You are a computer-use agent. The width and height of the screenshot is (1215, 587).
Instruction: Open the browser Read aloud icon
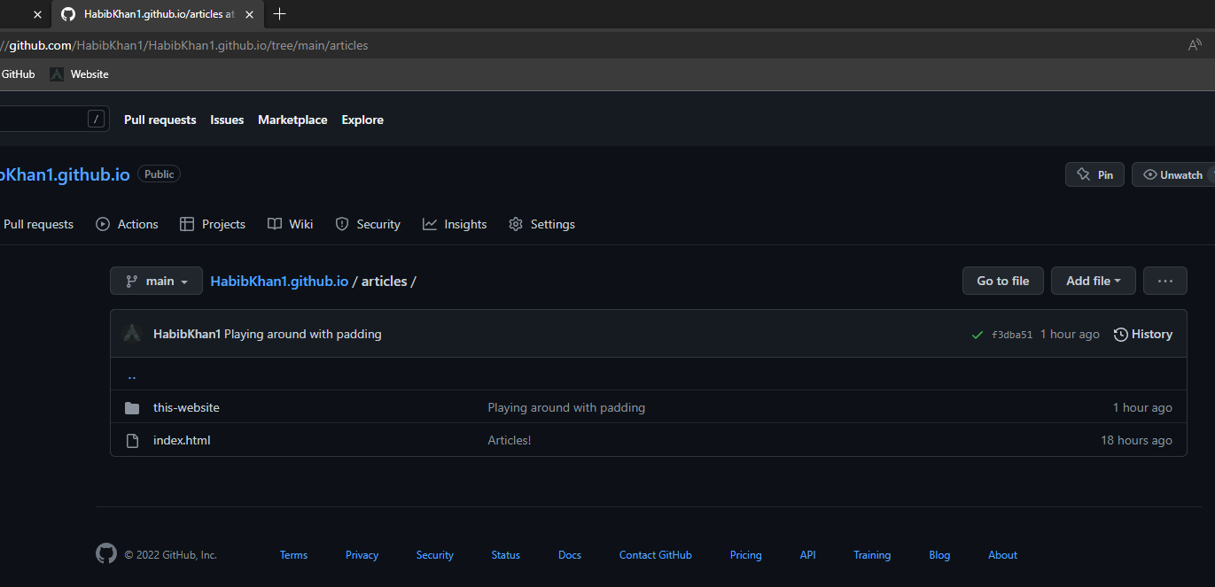click(1196, 45)
